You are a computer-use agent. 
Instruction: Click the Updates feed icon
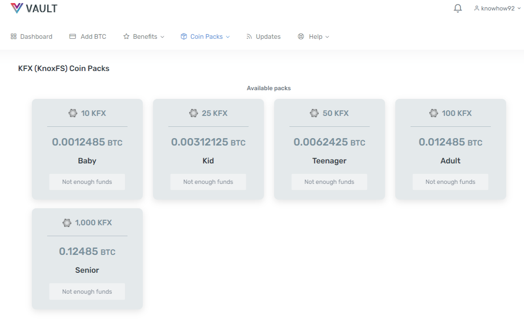249,37
